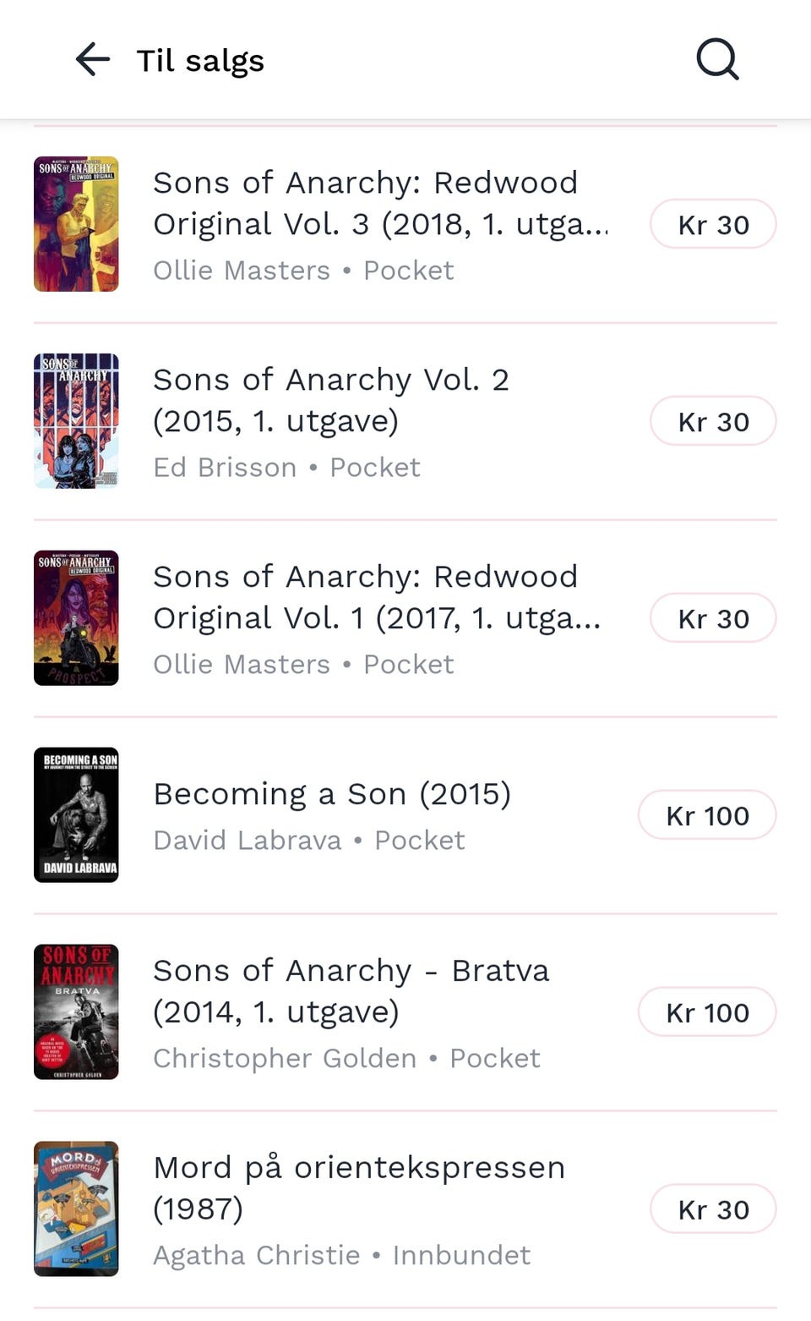The image size is (811, 1321).
Task: Tap Becoming a Son book cover
Action: (x=76, y=815)
